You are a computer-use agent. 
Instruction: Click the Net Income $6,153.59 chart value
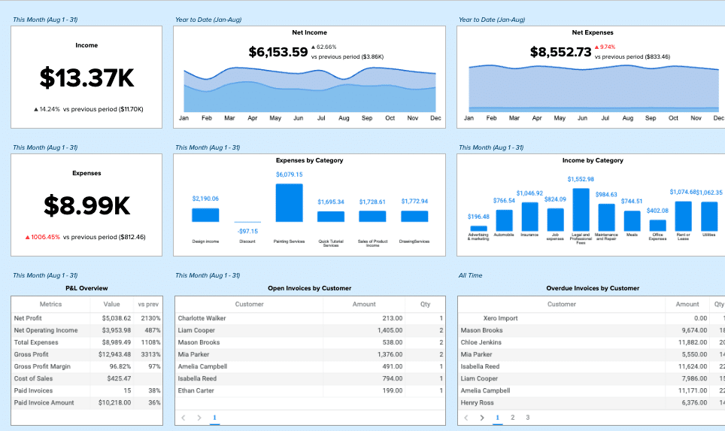pos(278,53)
